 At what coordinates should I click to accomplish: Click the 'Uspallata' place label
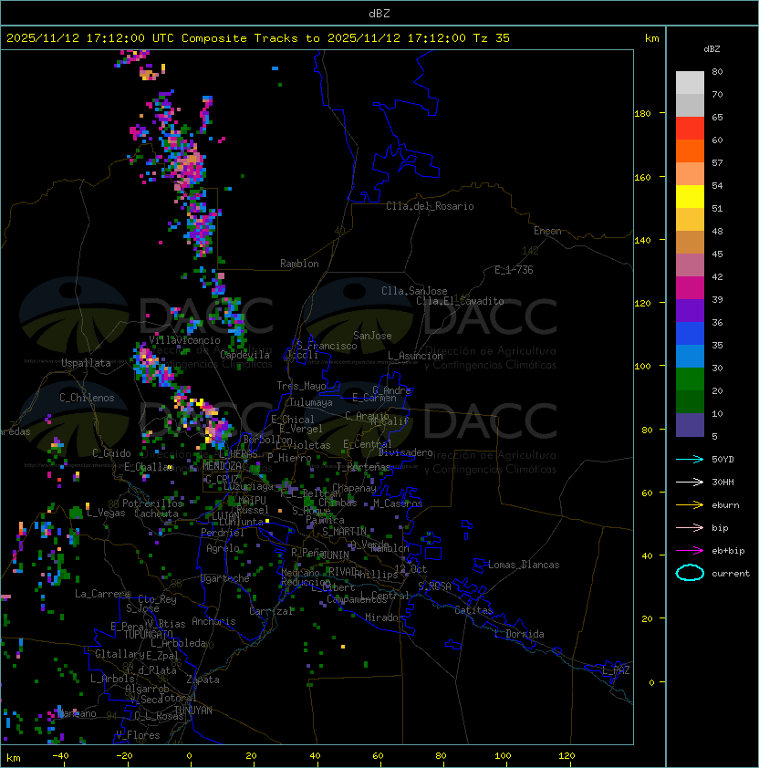[86, 363]
